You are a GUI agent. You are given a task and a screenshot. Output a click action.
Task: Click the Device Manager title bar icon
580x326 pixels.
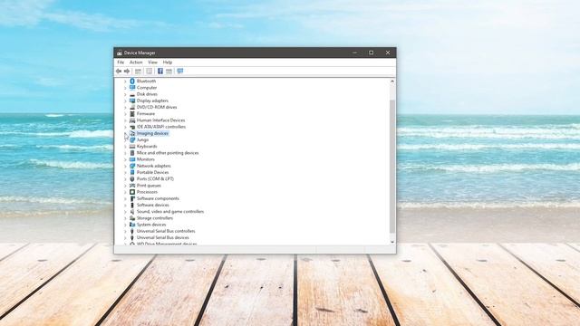point(120,53)
